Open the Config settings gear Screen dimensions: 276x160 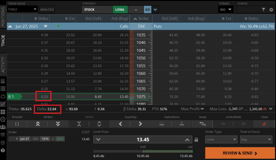click(271, 10)
